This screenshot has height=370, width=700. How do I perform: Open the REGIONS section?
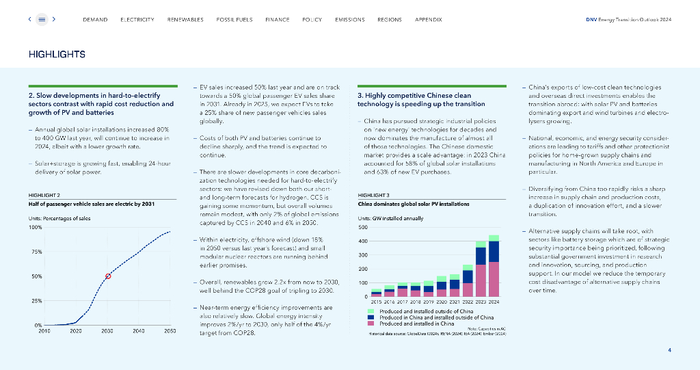[390, 20]
